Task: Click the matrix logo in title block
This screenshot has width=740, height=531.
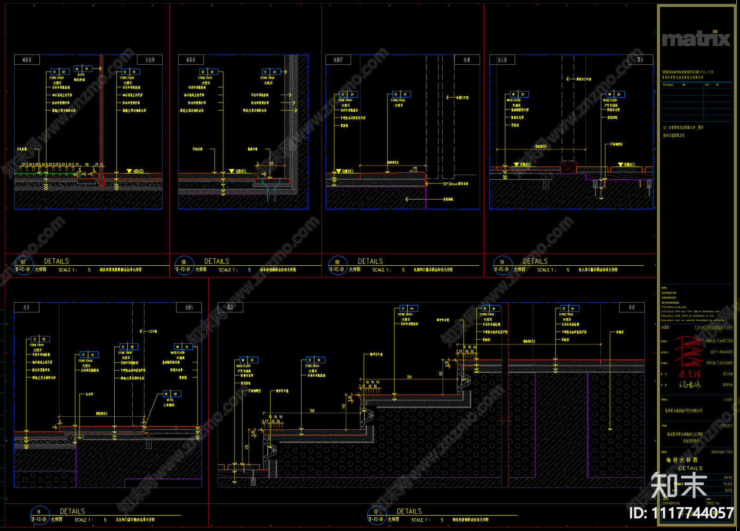Action: coord(696,38)
